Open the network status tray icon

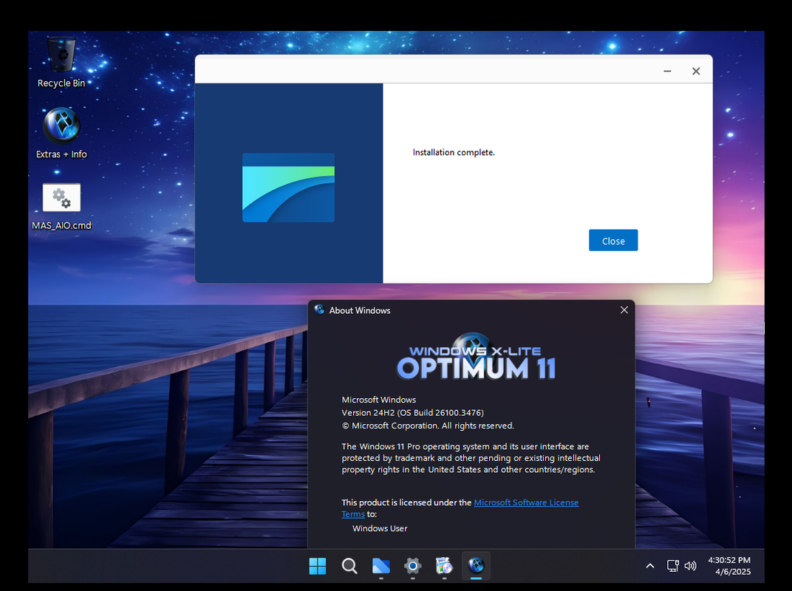(x=672, y=566)
